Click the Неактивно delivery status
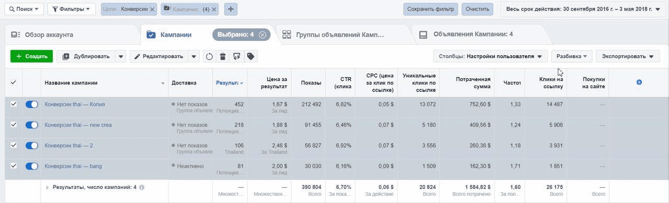This screenshot has width=669, height=203. click(x=190, y=166)
